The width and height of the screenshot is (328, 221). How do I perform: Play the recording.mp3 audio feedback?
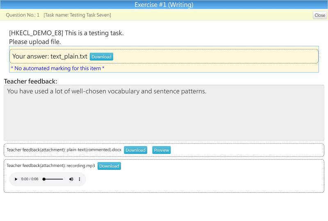tap(16, 179)
